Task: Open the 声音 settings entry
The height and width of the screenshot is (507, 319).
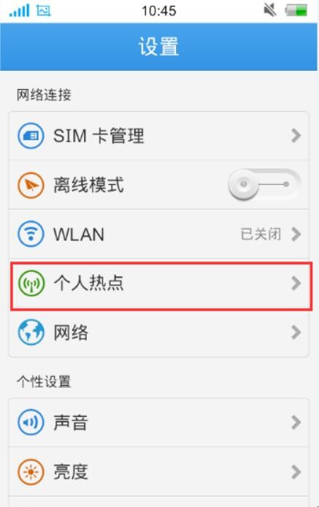Action: point(158,422)
